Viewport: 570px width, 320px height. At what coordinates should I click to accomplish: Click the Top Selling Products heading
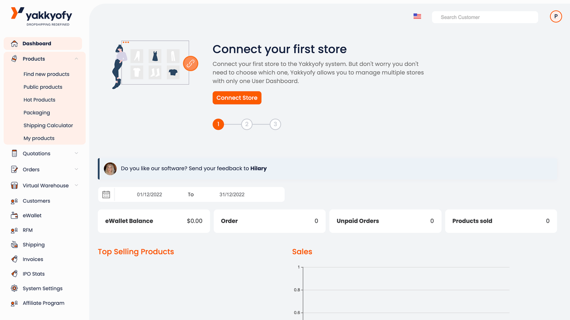[x=136, y=252]
